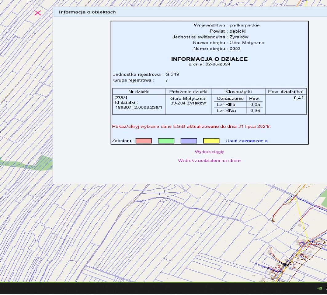
Task: Color the parcel with the green swatch
Action: pyautogui.click(x=166, y=141)
